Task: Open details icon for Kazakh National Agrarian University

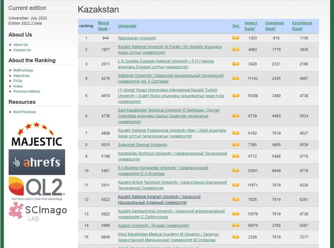Action: [236, 199]
